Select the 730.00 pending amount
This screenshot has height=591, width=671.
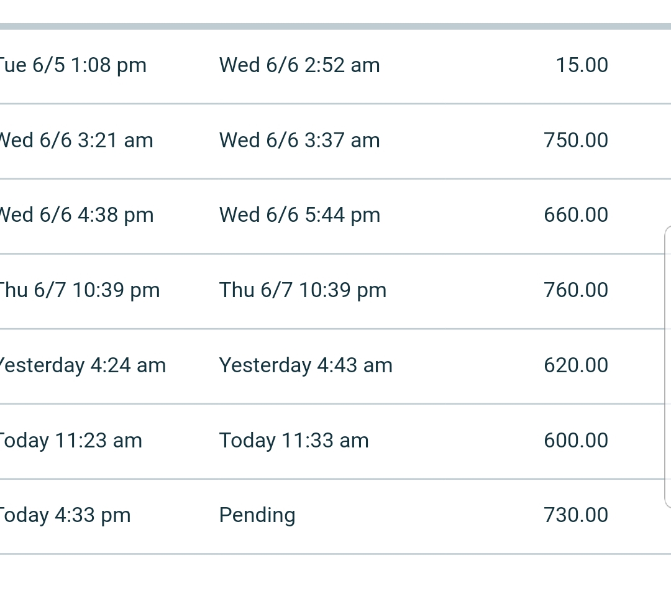pyautogui.click(x=575, y=515)
